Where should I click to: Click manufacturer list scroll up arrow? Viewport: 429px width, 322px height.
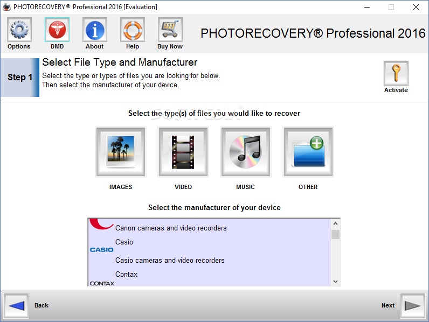[x=335, y=223]
